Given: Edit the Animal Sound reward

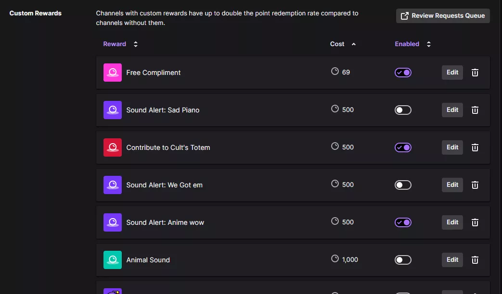Looking at the screenshot, I should pyautogui.click(x=452, y=260).
